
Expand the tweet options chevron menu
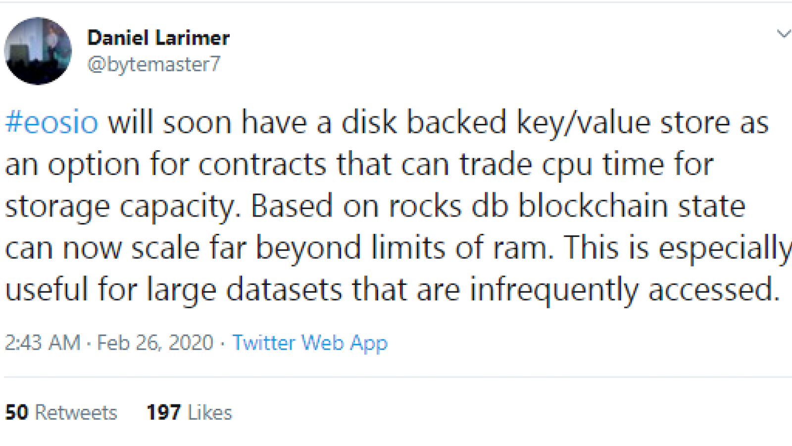(784, 34)
